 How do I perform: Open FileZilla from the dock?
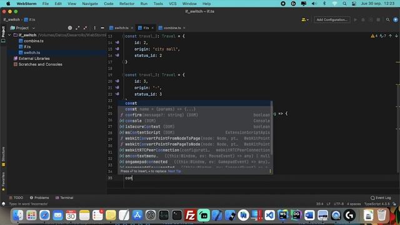tap(190, 215)
